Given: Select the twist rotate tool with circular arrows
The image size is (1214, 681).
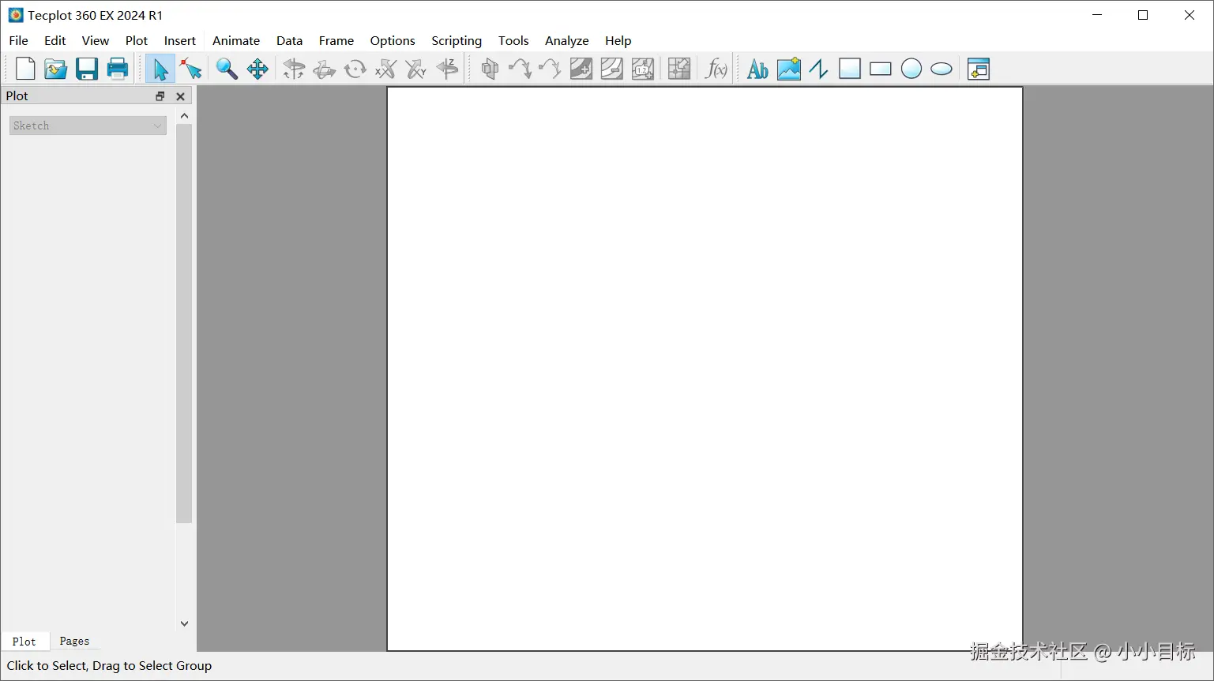Looking at the screenshot, I should click(355, 69).
